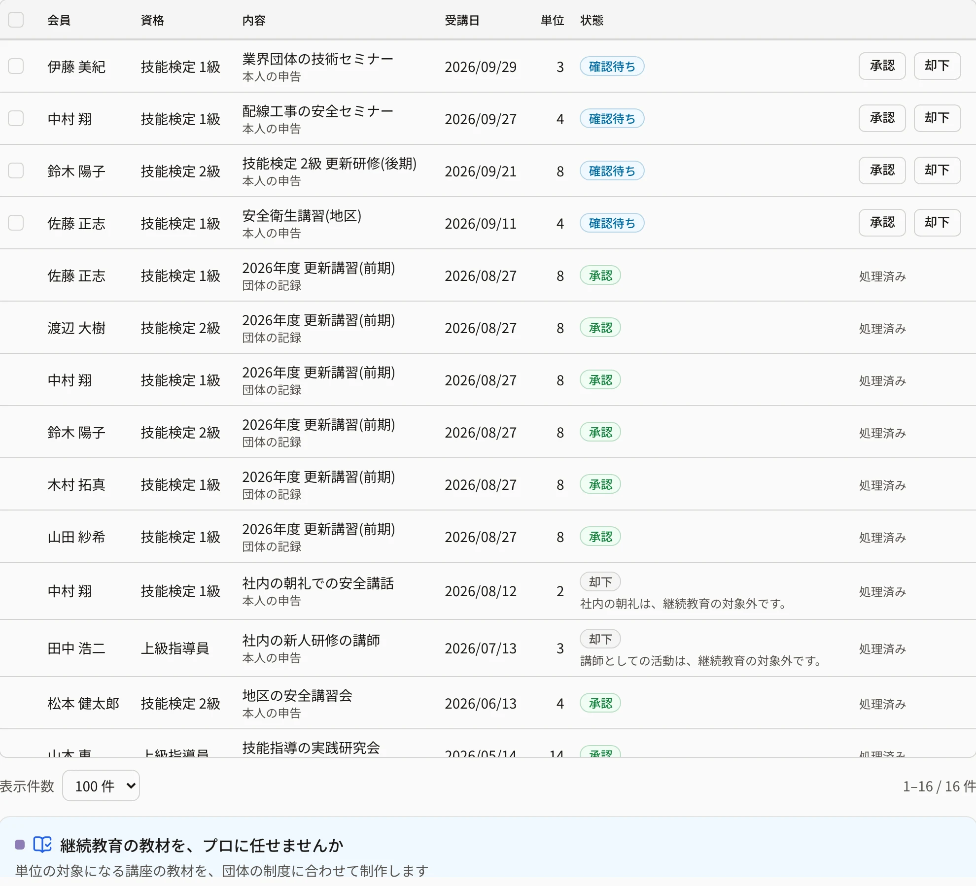Click the book icon in the promo banner
976x886 pixels.
coord(42,844)
